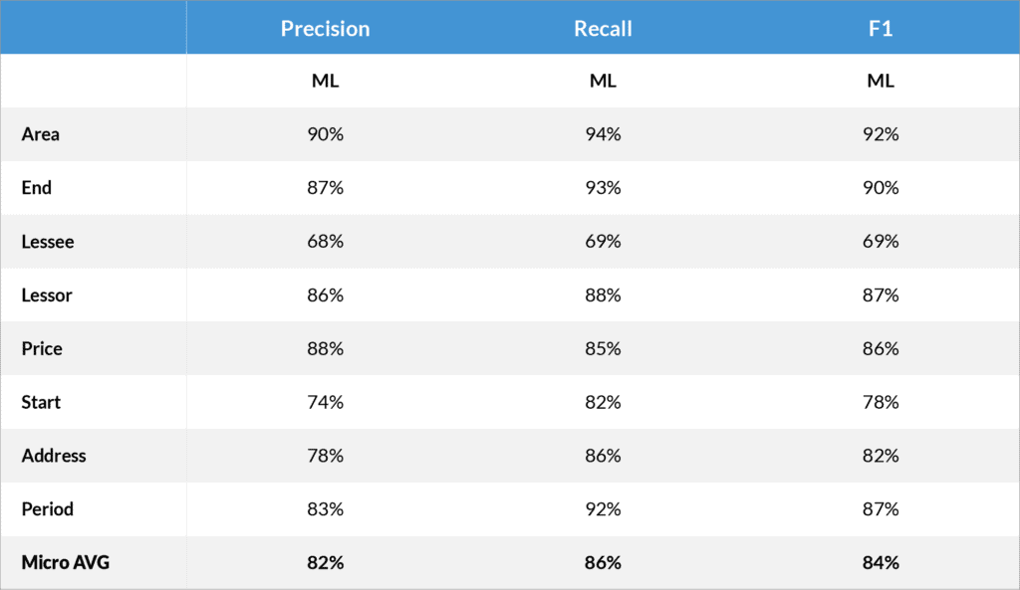Click the End recall value 93%
Image resolution: width=1020 pixels, height=590 pixels.
click(603, 188)
